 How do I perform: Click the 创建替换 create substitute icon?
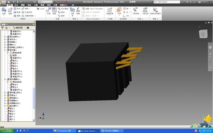[x=110, y=11]
